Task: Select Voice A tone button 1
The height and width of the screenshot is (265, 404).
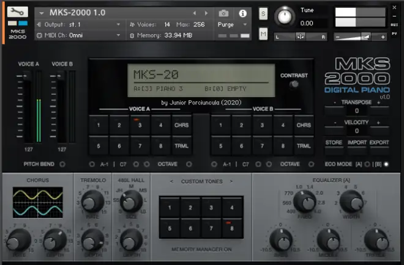Action: (x=99, y=125)
